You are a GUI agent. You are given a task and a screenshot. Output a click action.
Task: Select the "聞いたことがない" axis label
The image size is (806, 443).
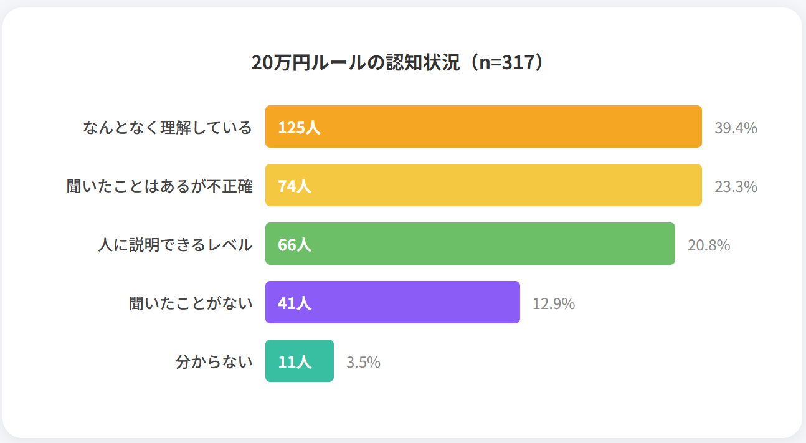[191, 303]
